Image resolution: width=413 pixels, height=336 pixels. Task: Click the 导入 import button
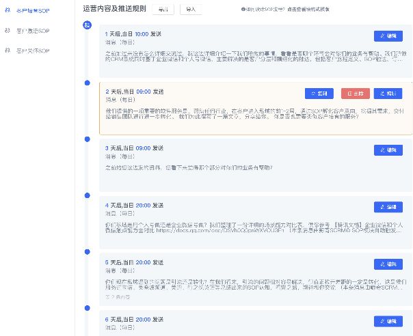[191, 10]
